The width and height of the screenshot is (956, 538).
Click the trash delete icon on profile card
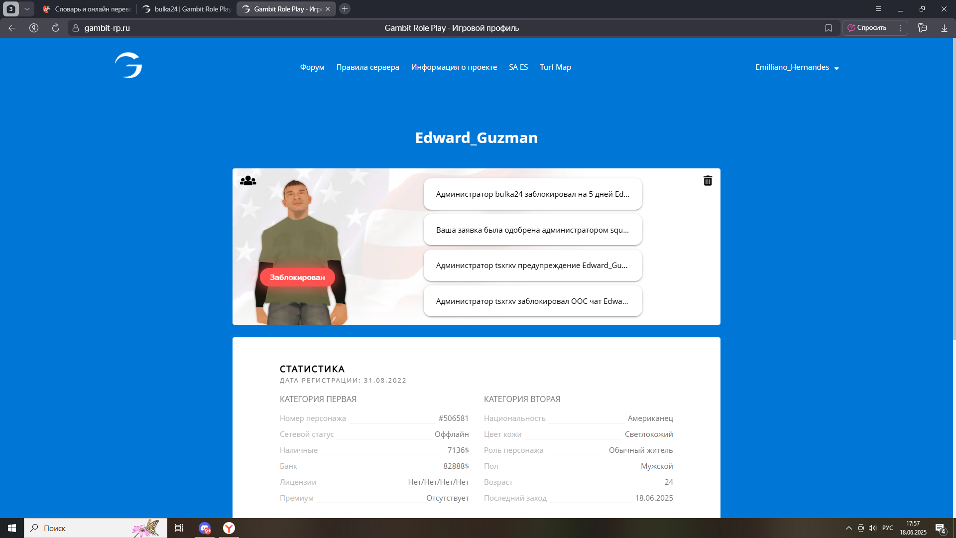tap(708, 181)
